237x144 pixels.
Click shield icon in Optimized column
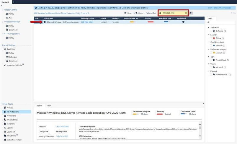(x=183, y=22)
